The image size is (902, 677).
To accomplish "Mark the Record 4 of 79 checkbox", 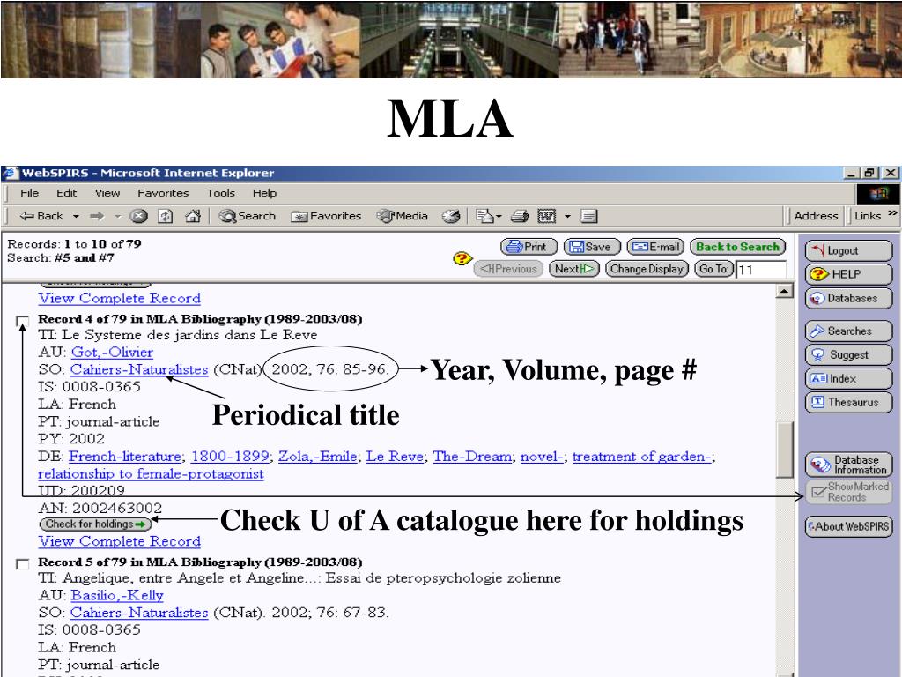I will tap(22, 321).
